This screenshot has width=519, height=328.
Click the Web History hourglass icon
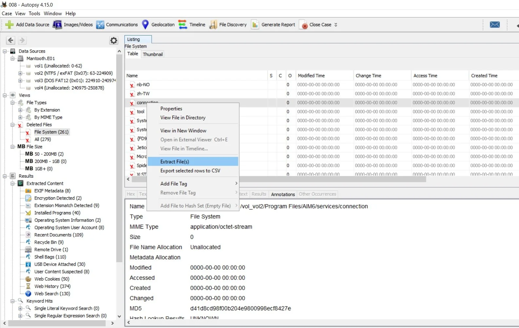[28, 287]
